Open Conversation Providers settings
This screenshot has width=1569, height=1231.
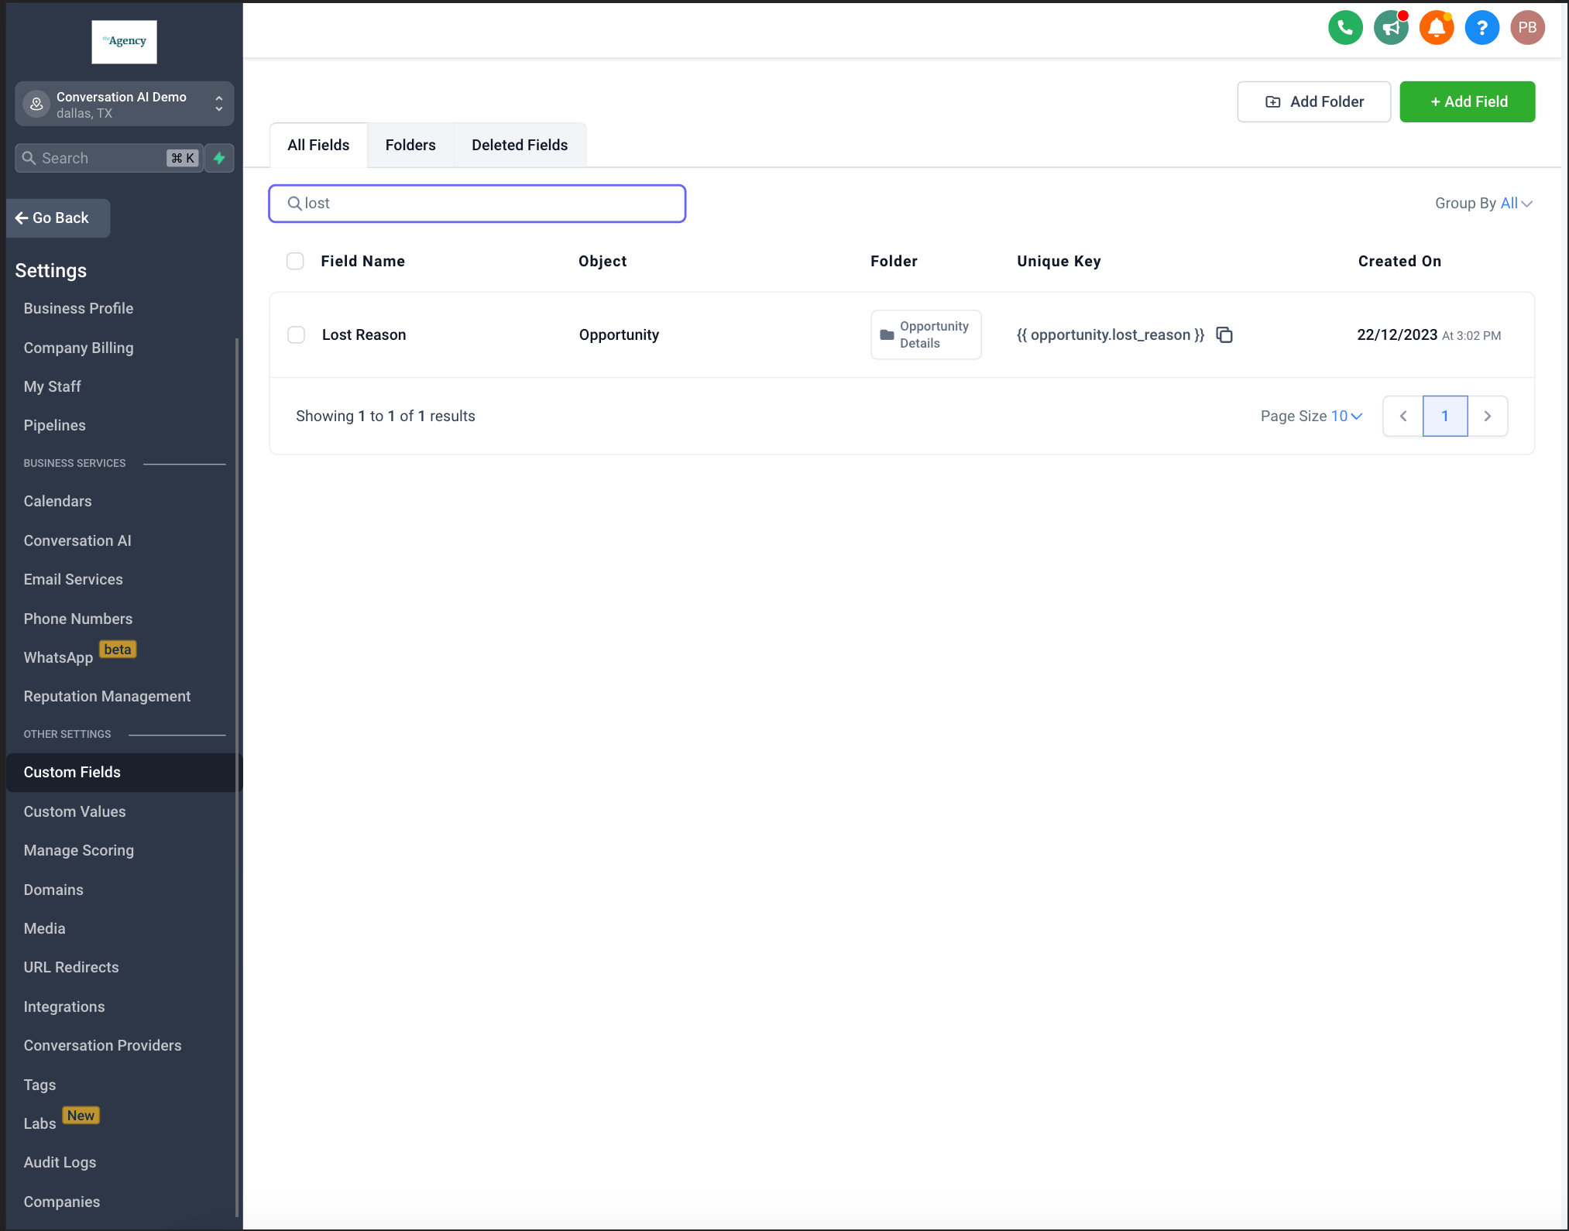coord(102,1045)
